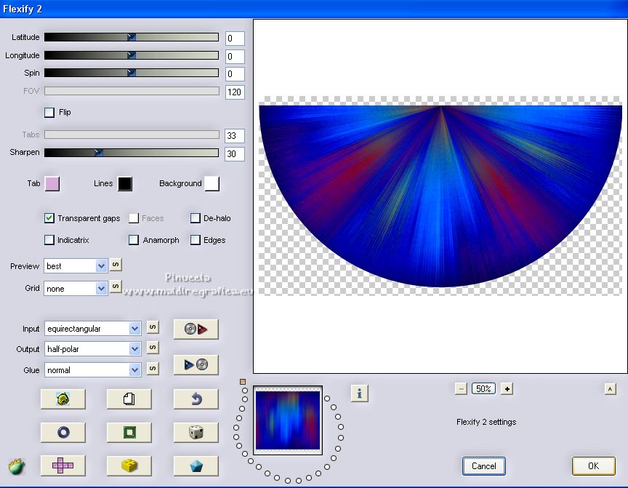Click the Latitude slider handle
The height and width of the screenshot is (488, 628).
pos(132,37)
